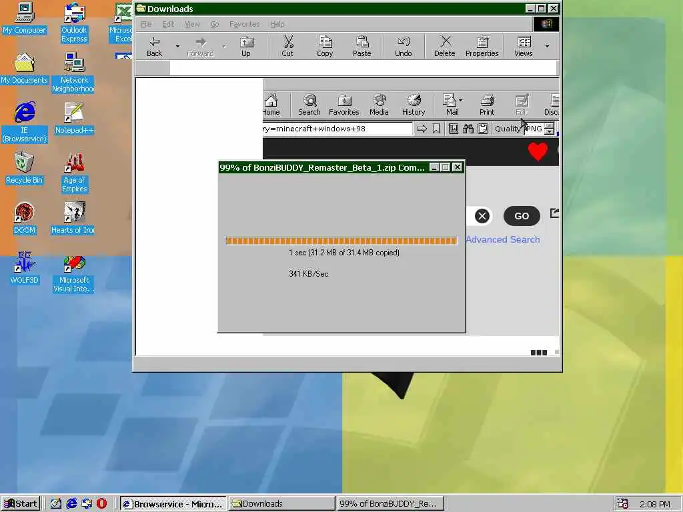Screen dimensions: 683x512
Task: Click the red heart icon on the webpage
Action: tap(538, 151)
